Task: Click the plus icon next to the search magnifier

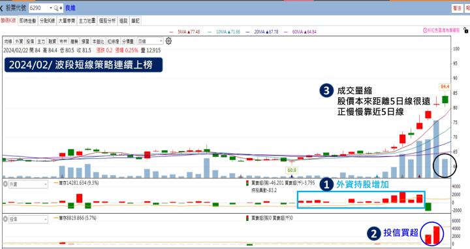Action: coord(61,8)
